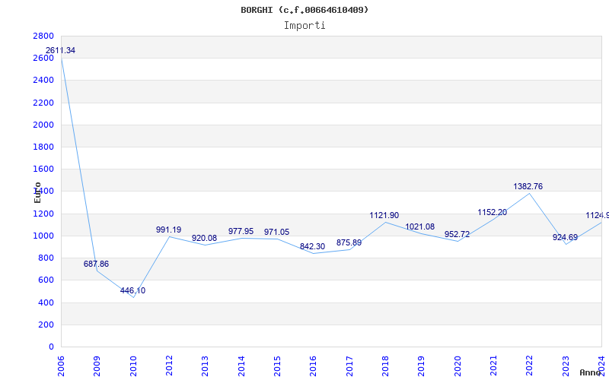Click the 2006 x-axis label
609x380 pixels.
click(61, 366)
